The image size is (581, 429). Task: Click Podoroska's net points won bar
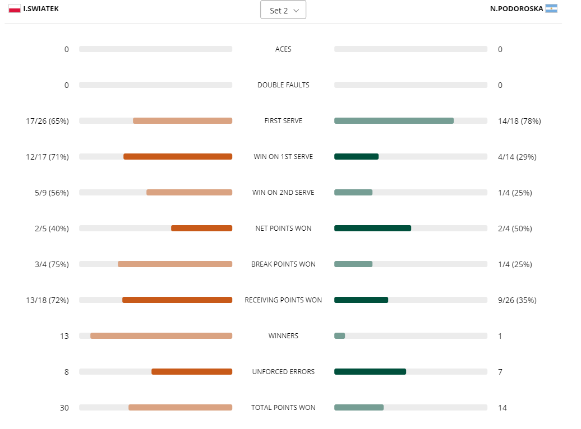(372, 229)
